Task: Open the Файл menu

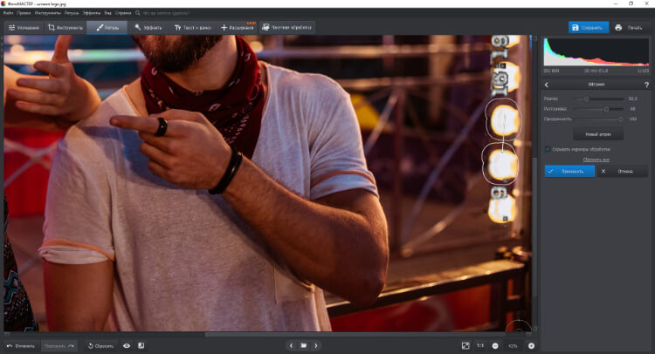Action: [8, 14]
